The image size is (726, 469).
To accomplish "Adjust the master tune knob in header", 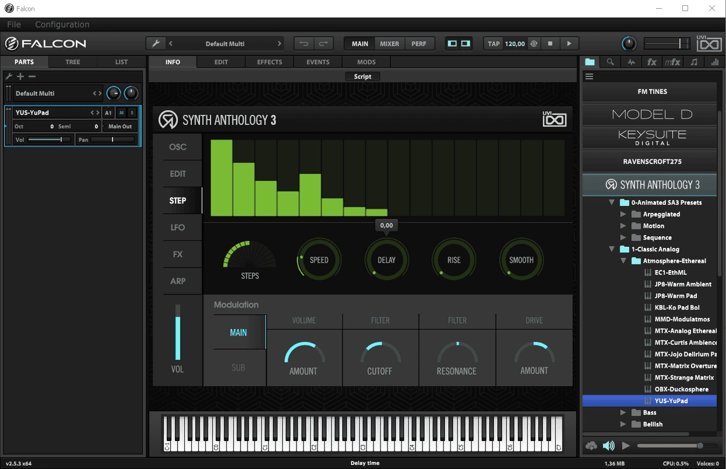I will pyautogui.click(x=629, y=44).
